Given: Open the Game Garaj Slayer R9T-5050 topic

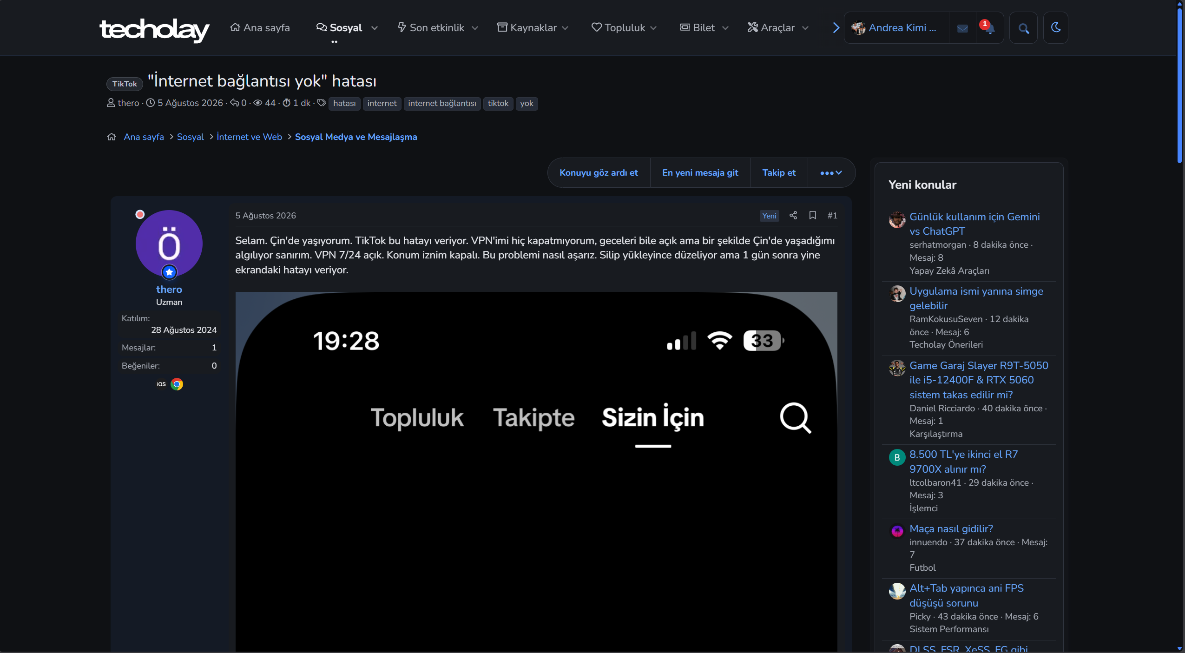Looking at the screenshot, I should coord(979,380).
